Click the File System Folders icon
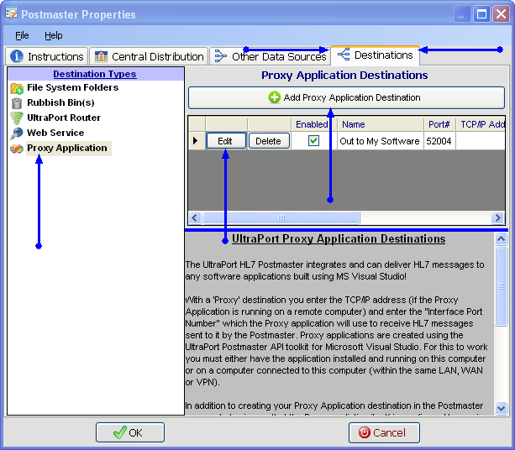 [x=17, y=88]
